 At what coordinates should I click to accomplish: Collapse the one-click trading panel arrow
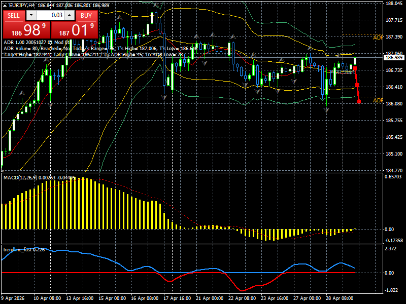pyautogui.click(x=5, y=5)
